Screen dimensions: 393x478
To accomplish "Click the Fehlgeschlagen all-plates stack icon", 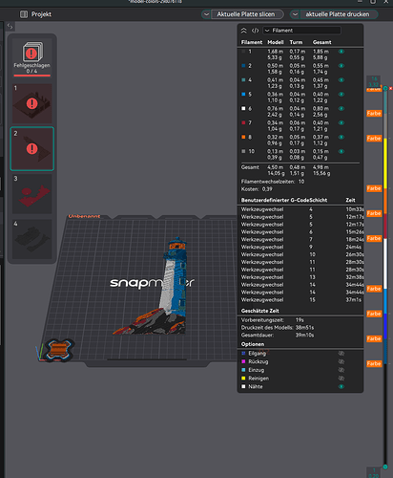I will 32,52.
